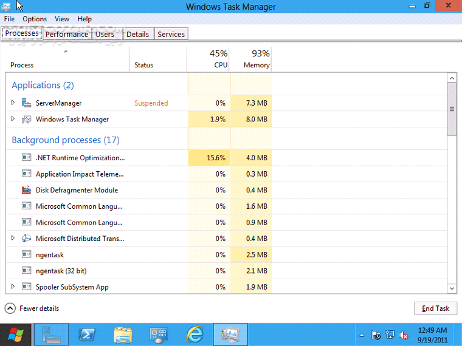Collapse view with Fewer details

[x=33, y=308]
